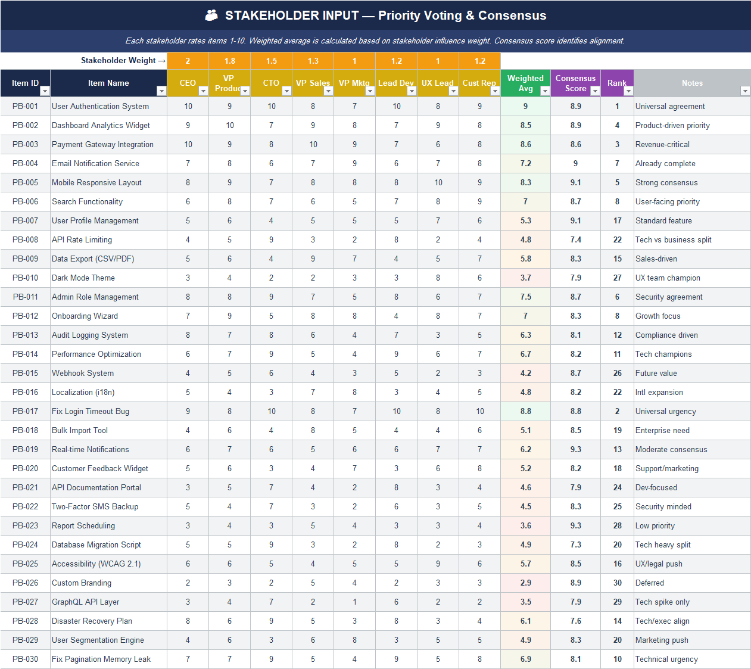
Task: Click the Two-Factor SMS Backup cell
Action: 108,506
